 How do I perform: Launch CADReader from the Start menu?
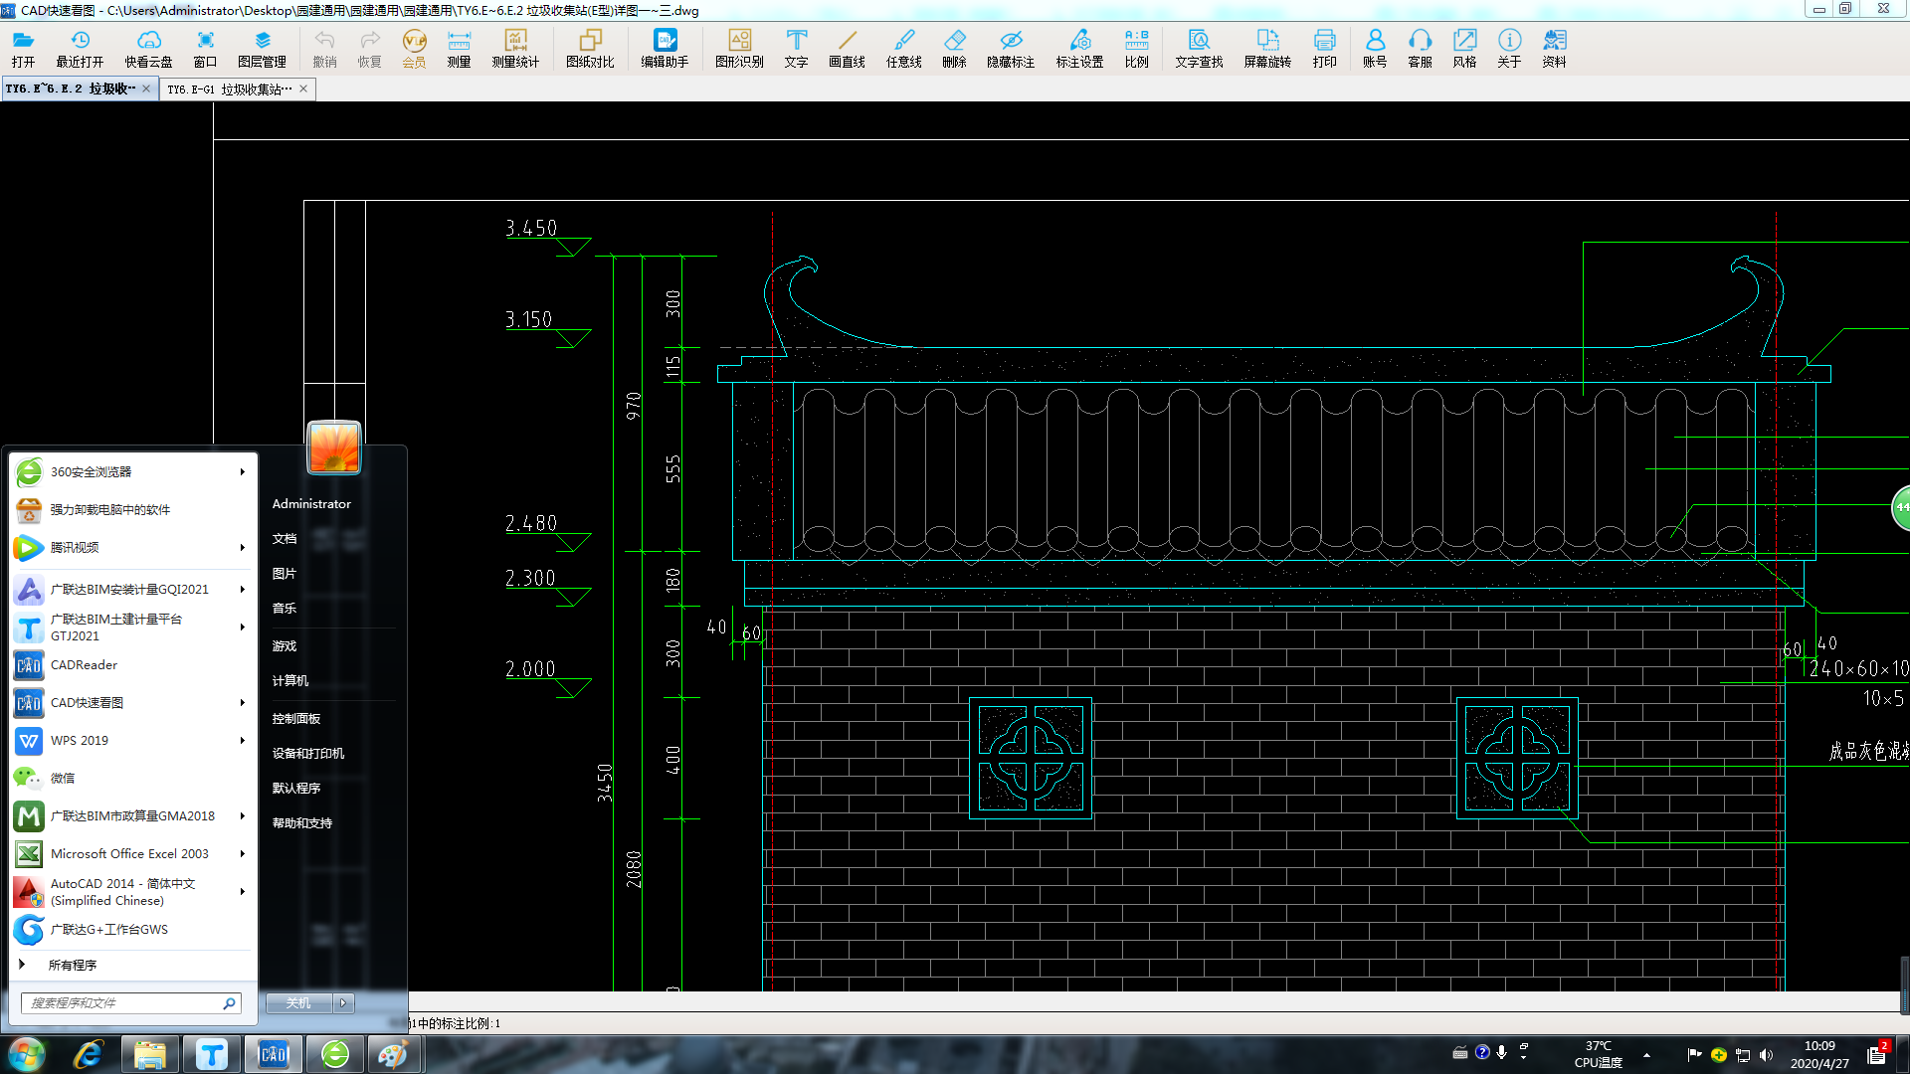tap(131, 665)
